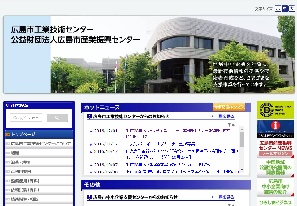Click the news list scrollbar thumb
Viewport: 297px width, 206px height.
pos(242,139)
